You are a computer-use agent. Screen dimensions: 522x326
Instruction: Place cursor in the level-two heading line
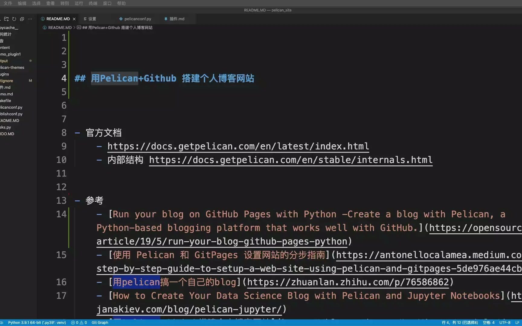(x=164, y=78)
